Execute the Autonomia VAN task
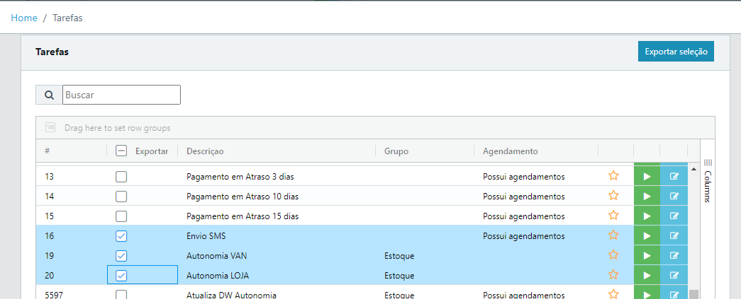This screenshot has width=741, height=299. tap(647, 256)
